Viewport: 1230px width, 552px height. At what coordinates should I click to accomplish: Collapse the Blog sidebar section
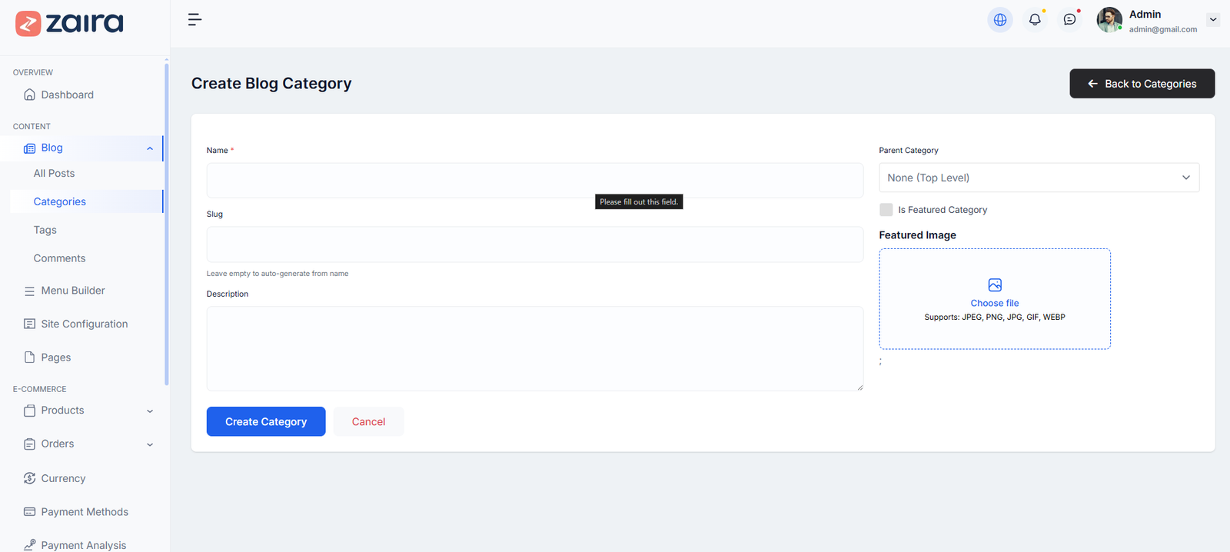click(x=150, y=148)
